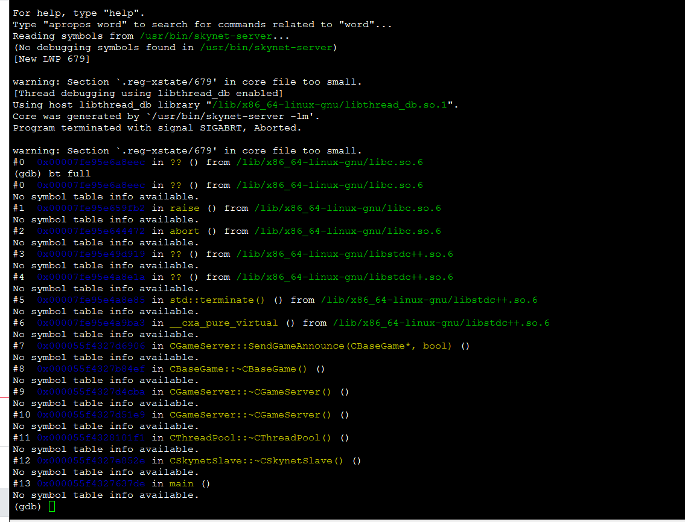
Task: Click address 0x000055f43277637de in frame #13
Action: pos(91,483)
